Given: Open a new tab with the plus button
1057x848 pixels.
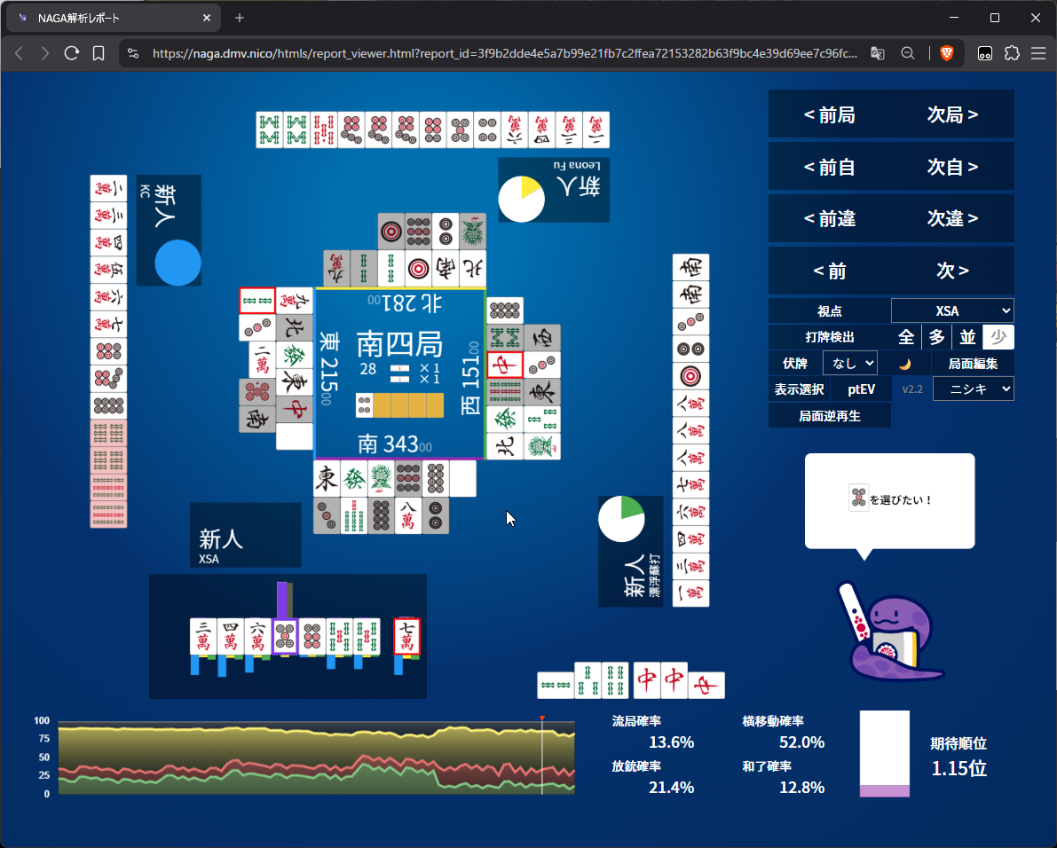Looking at the screenshot, I should click(240, 19).
